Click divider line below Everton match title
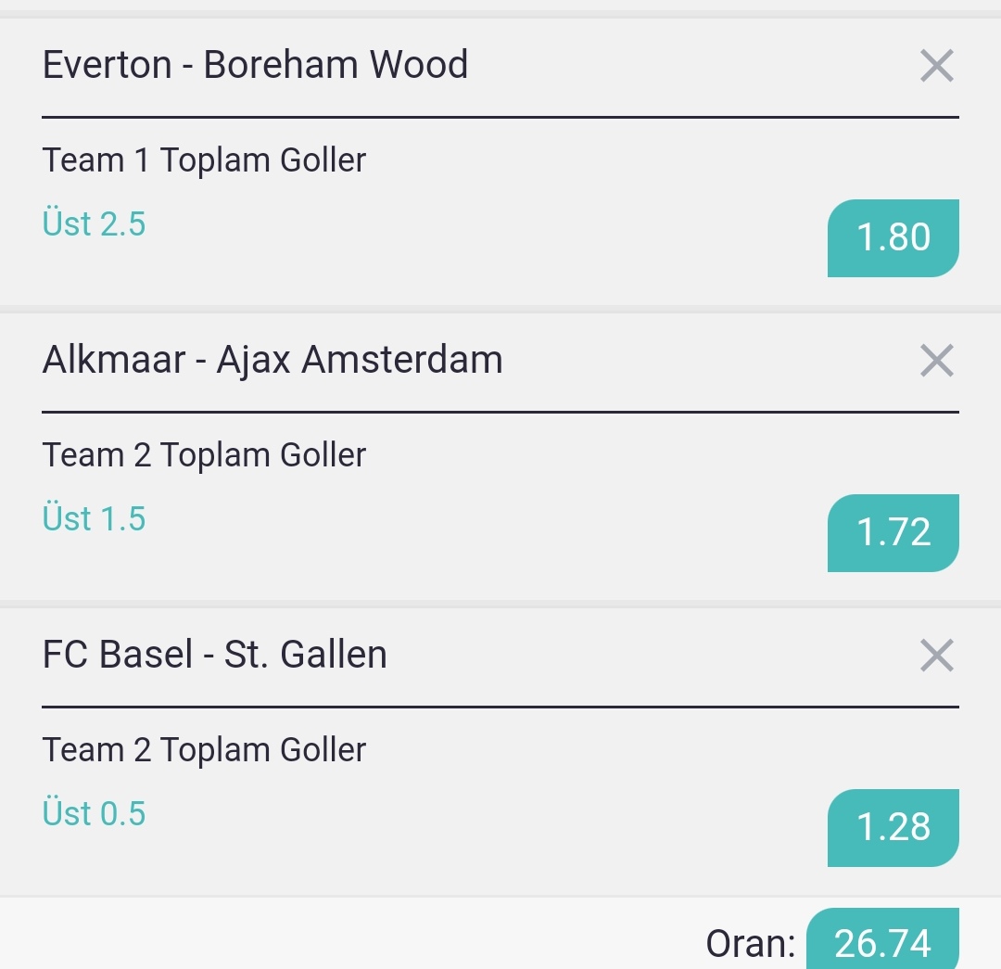 coord(500,117)
